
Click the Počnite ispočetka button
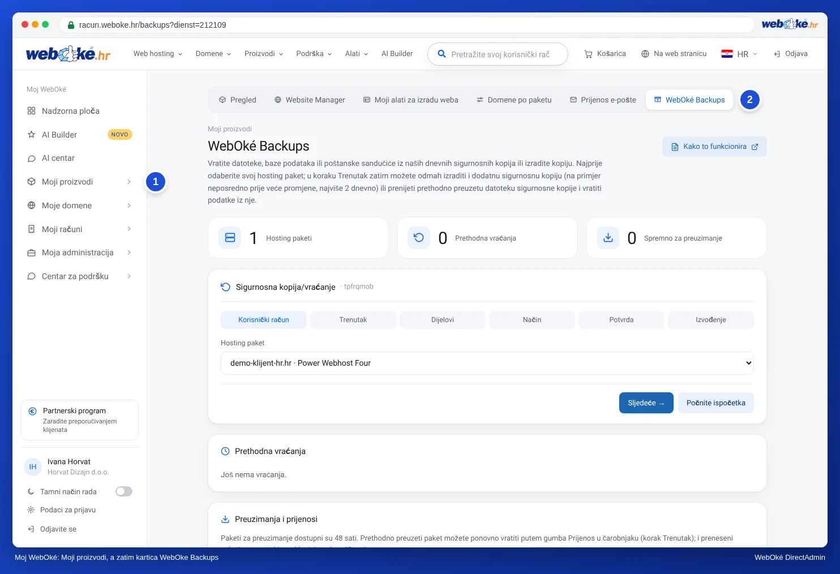coord(716,403)
